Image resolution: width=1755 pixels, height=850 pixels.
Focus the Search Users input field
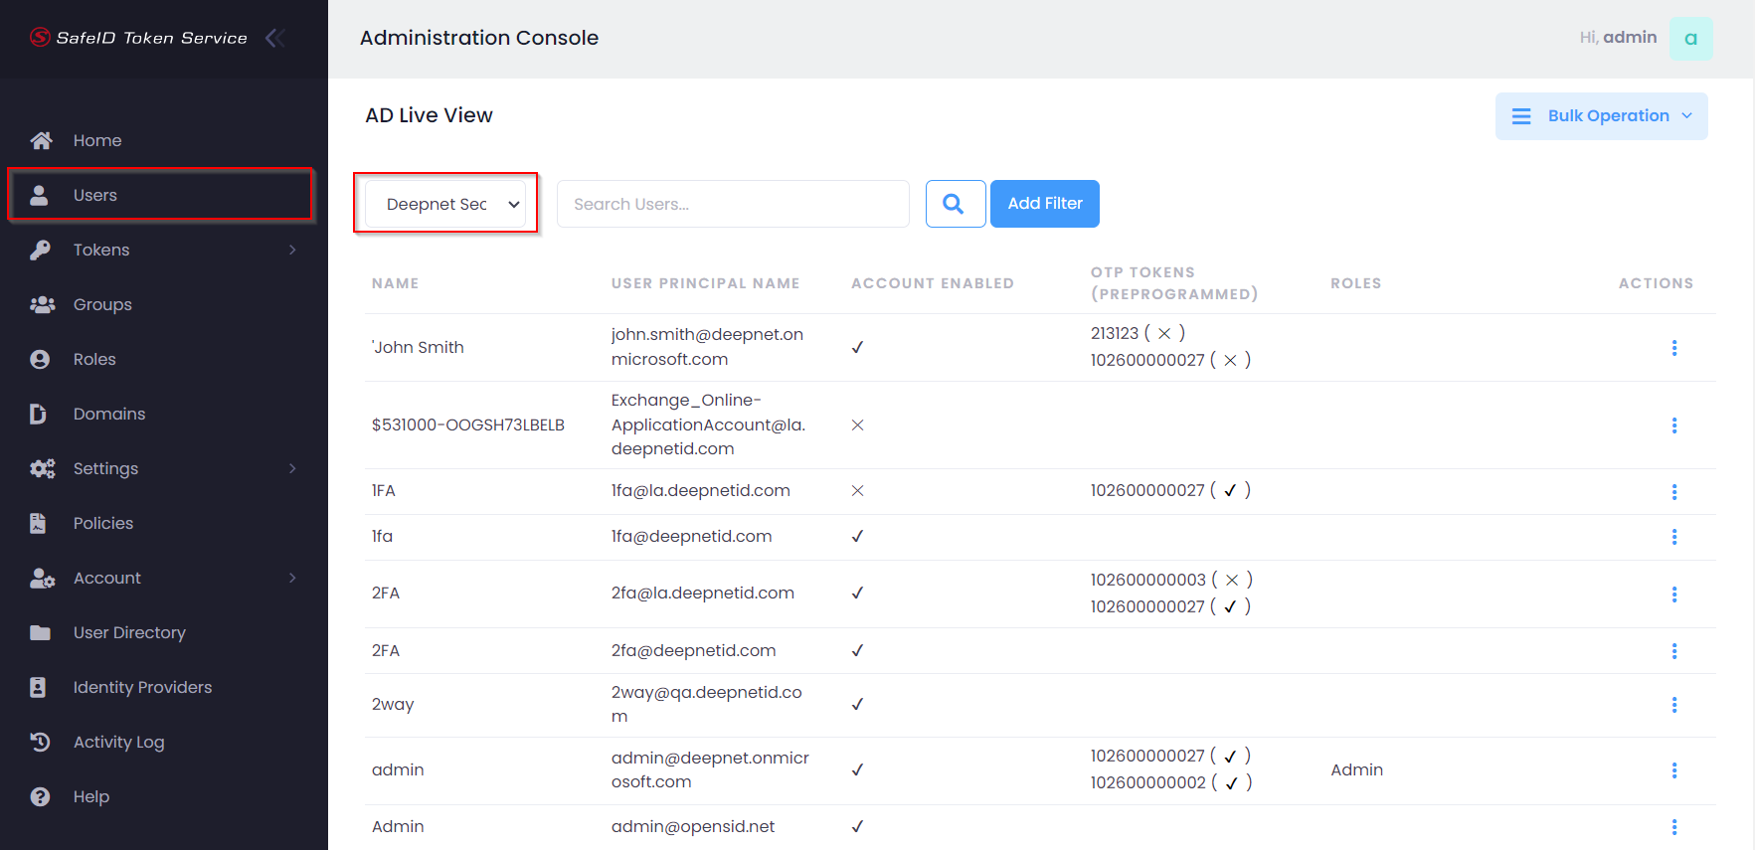[x=733, y=204]
